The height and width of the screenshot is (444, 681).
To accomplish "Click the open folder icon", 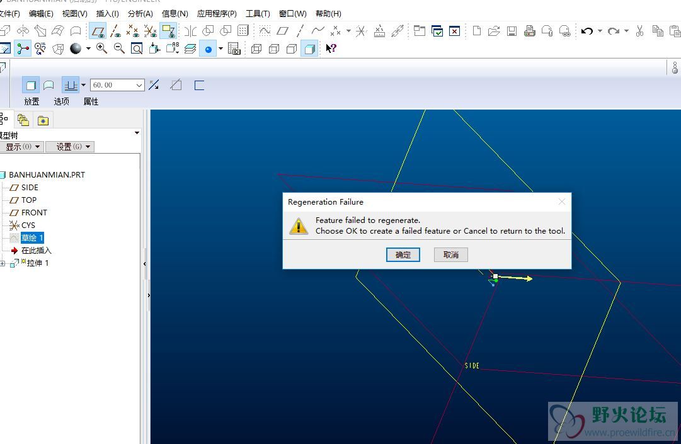I will 494,31.
